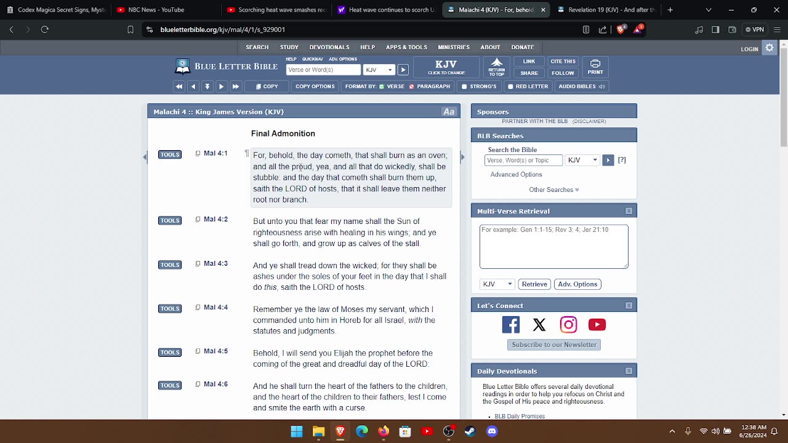Open the header KJV version dropdown
788x443 pixels.
pos(379,70)
